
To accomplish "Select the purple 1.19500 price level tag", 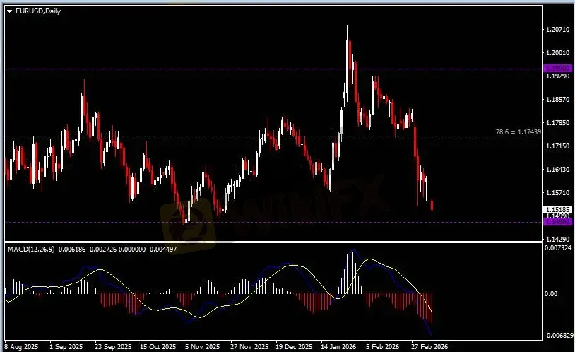I will point(553,68).
